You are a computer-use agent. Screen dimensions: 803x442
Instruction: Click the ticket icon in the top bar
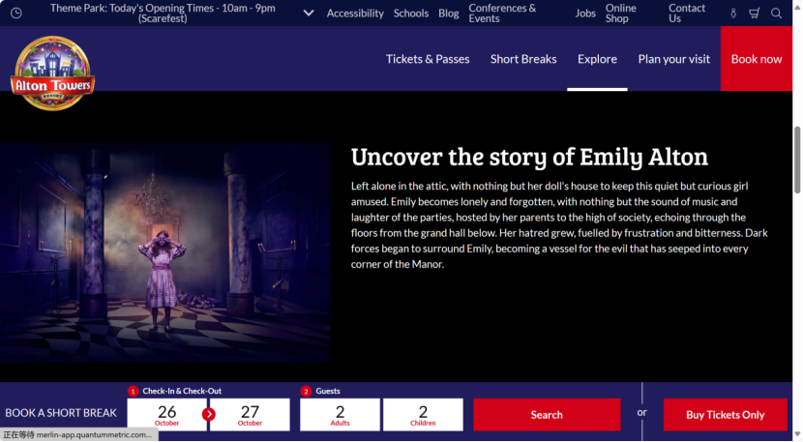733,14
